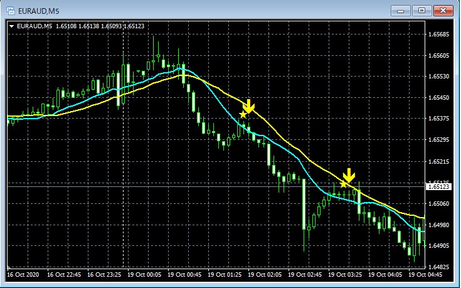The image size is (461, 288).
Task: Close the EURAUD,M5 chart window
Action: point(443,11)
